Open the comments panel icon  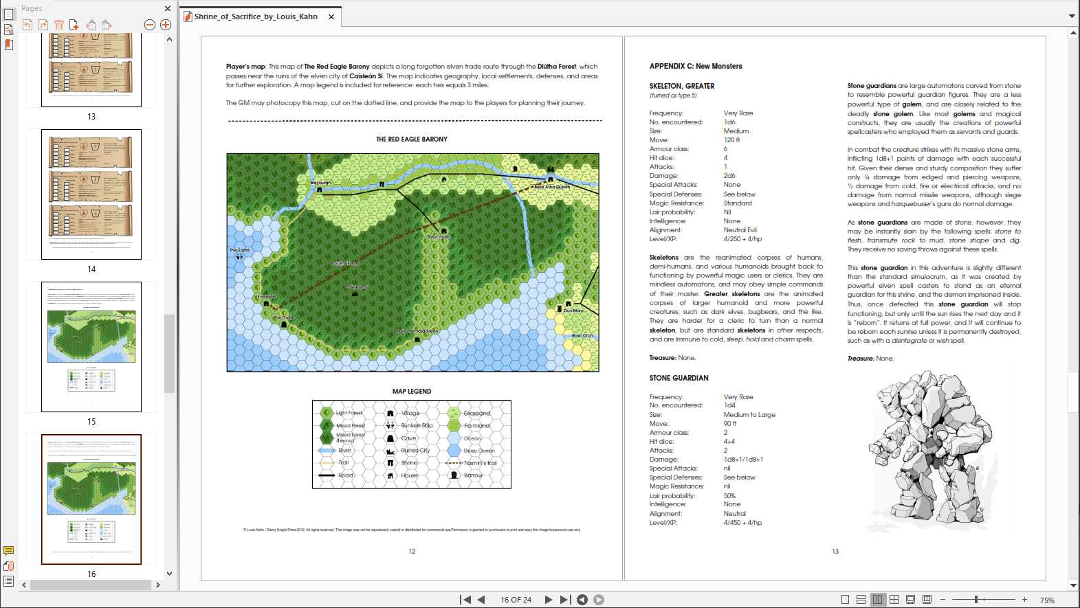point(9,551)
